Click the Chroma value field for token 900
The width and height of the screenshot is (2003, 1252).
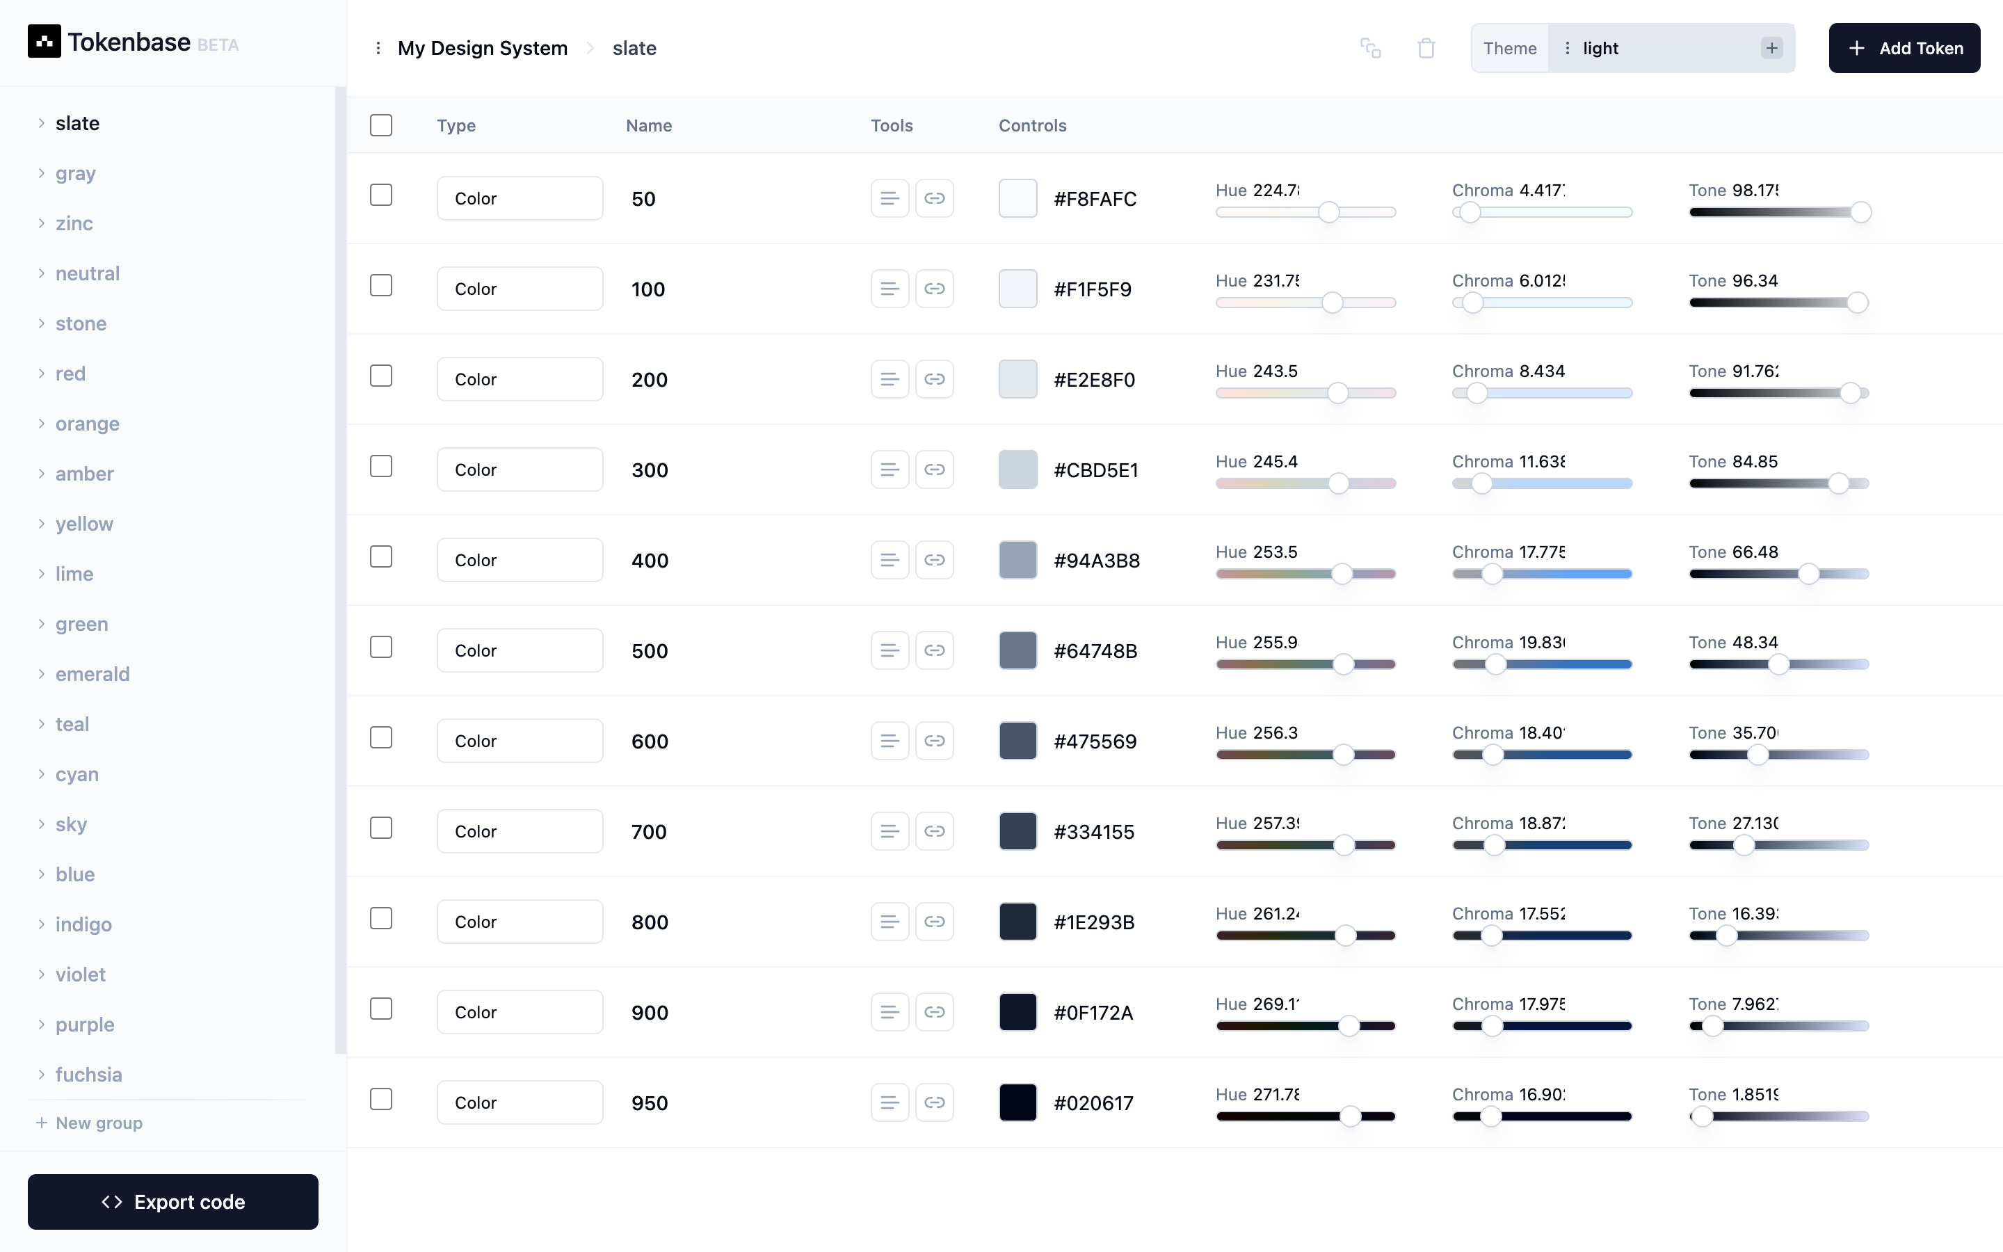pos(1543,1004)
